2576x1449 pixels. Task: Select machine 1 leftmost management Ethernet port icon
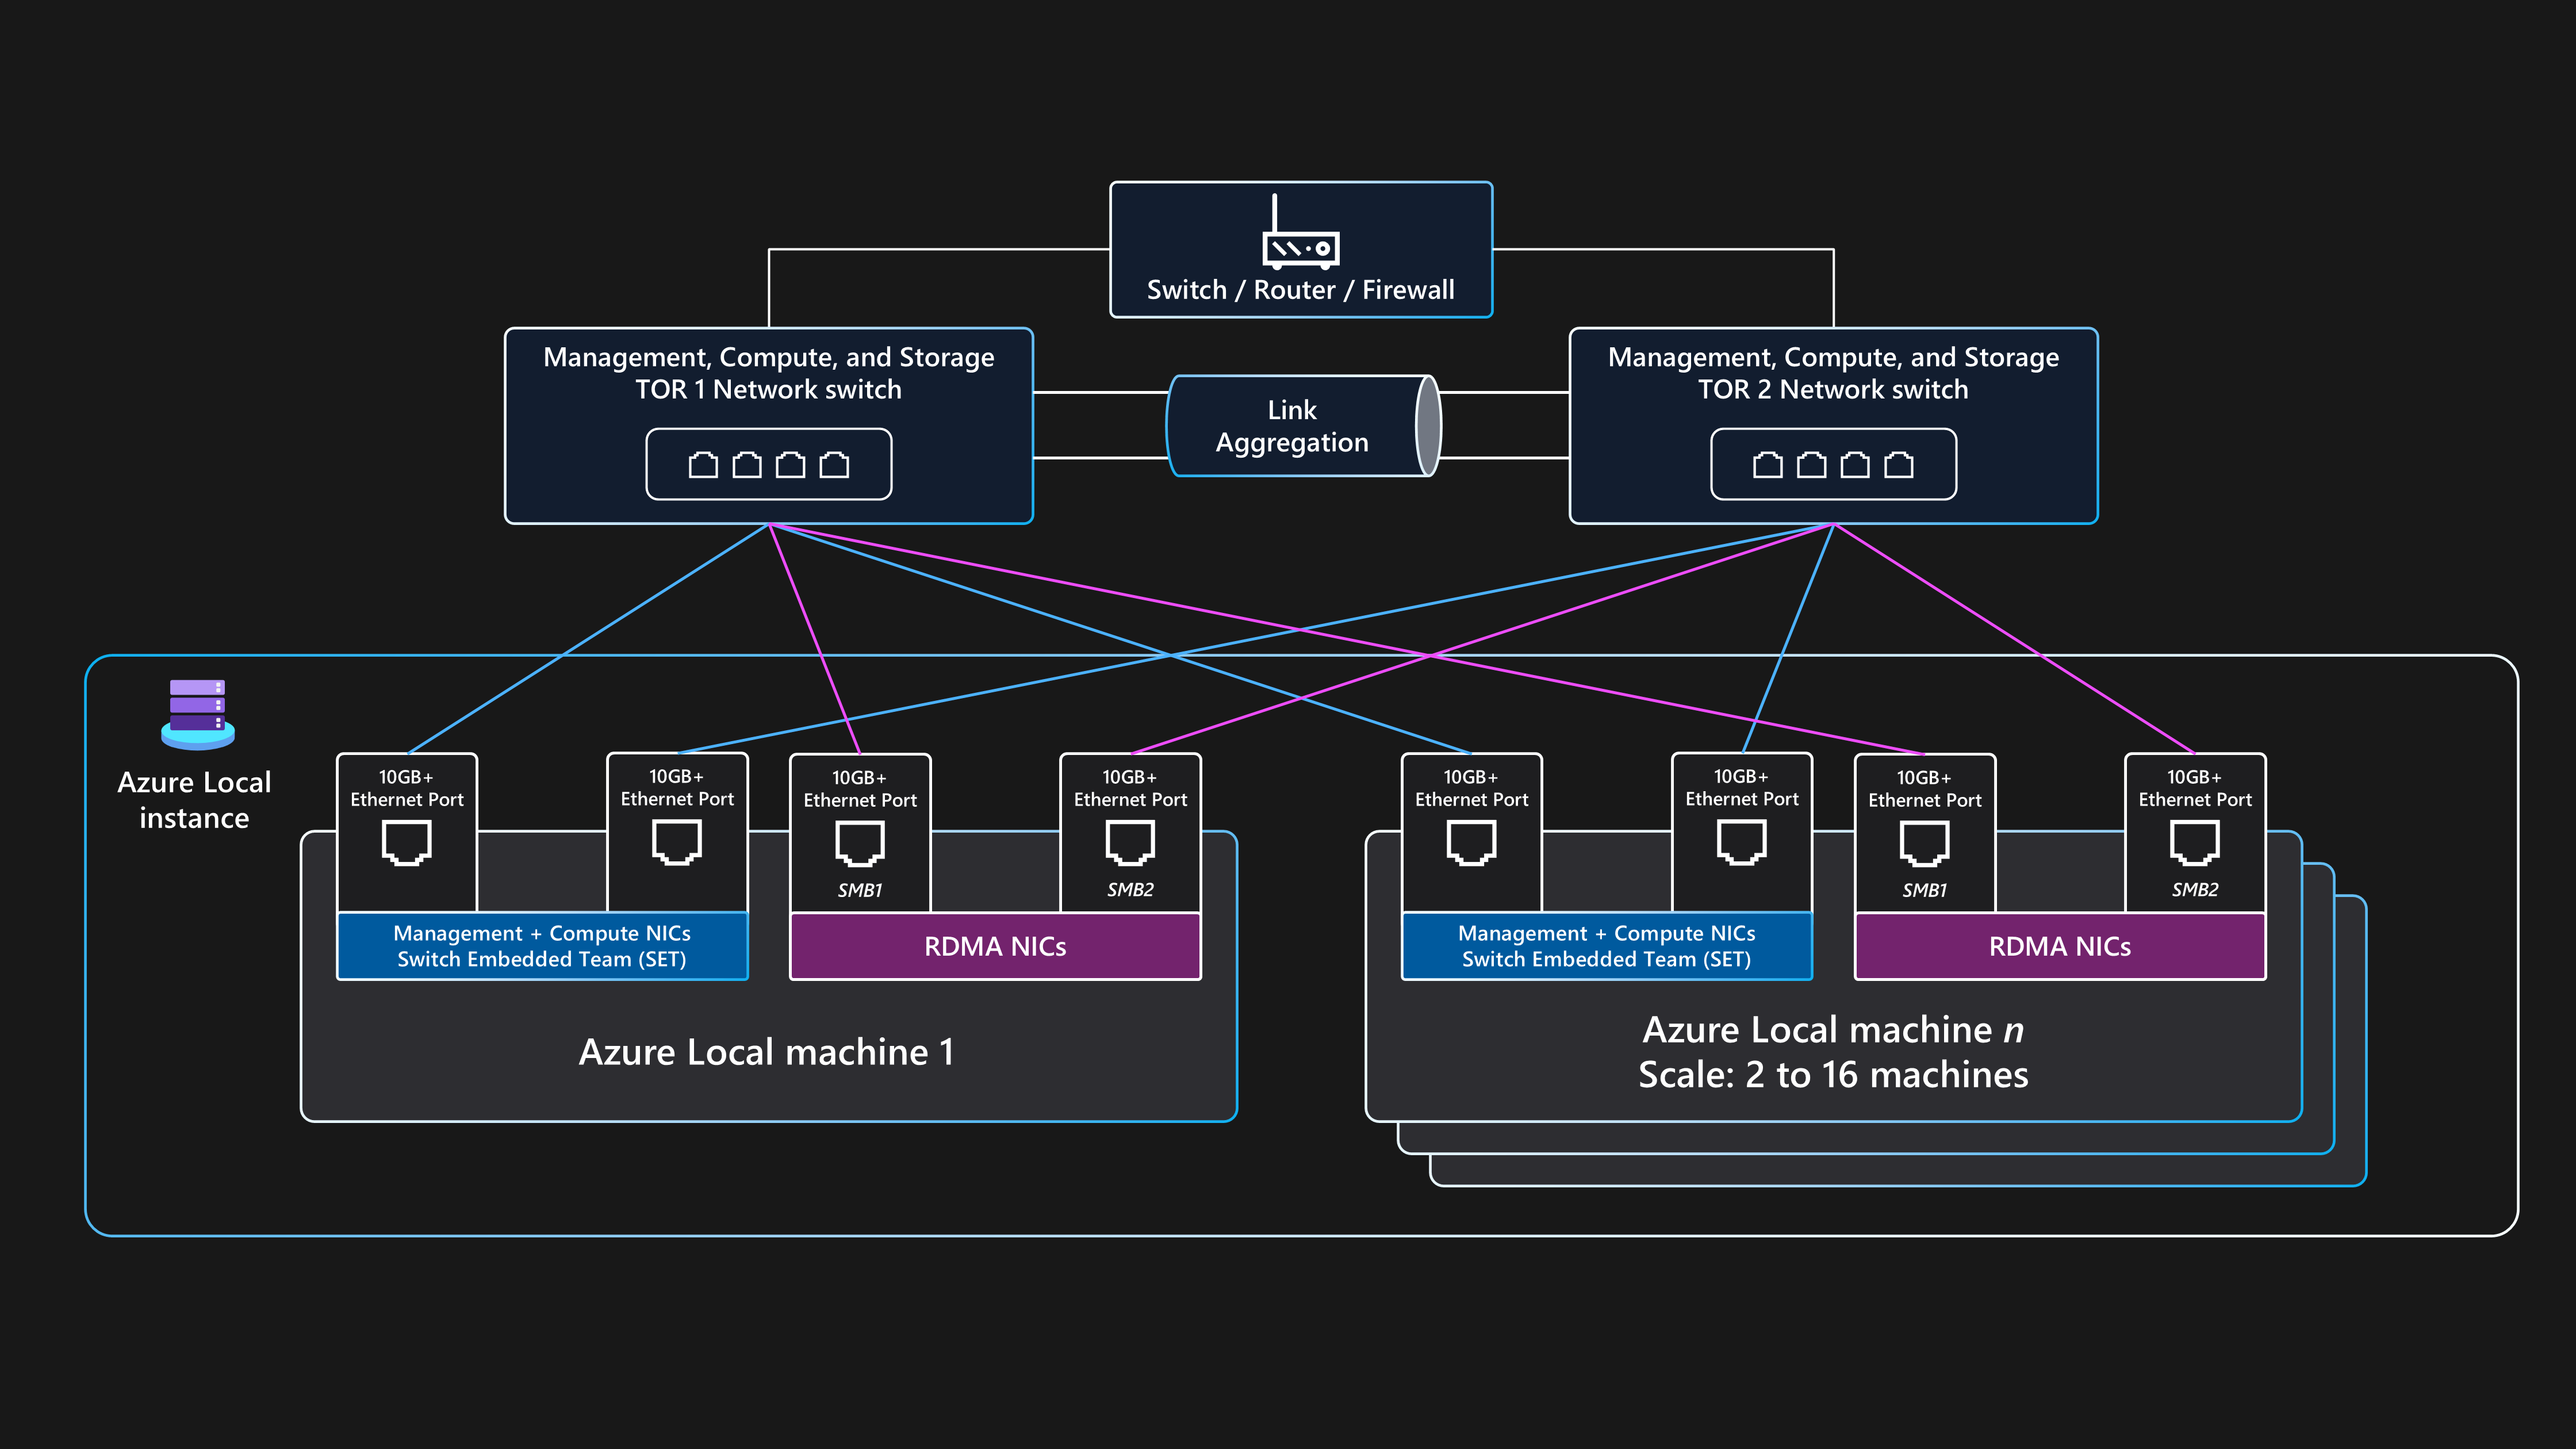click(407, 843)
